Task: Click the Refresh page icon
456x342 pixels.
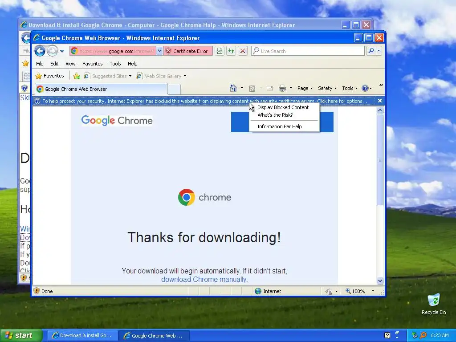Action: pos(231,51)
